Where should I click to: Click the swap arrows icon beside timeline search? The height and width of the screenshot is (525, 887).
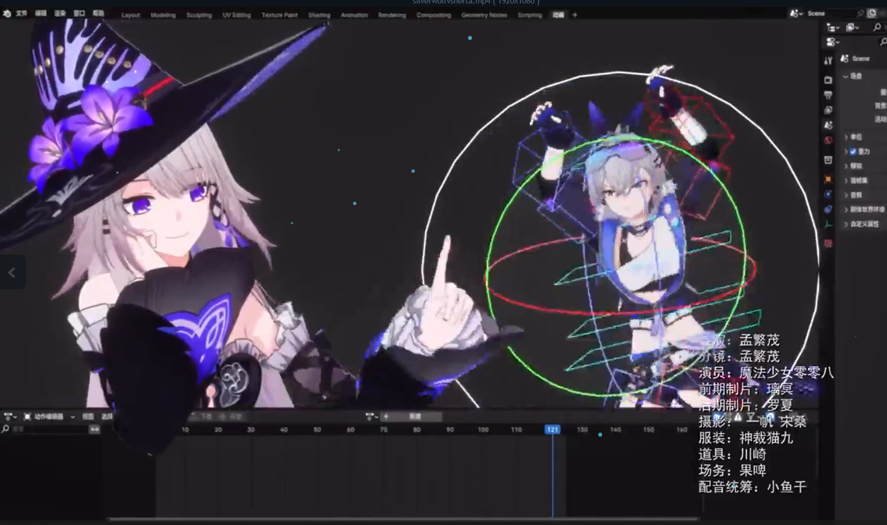click(95, 429)
